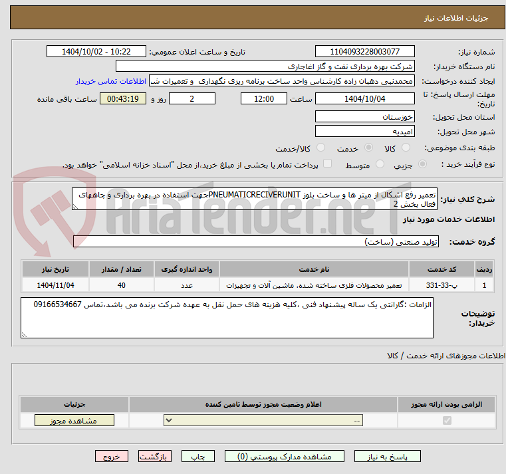Click the پاسخ به نیاز button

(x=387, y=457)
